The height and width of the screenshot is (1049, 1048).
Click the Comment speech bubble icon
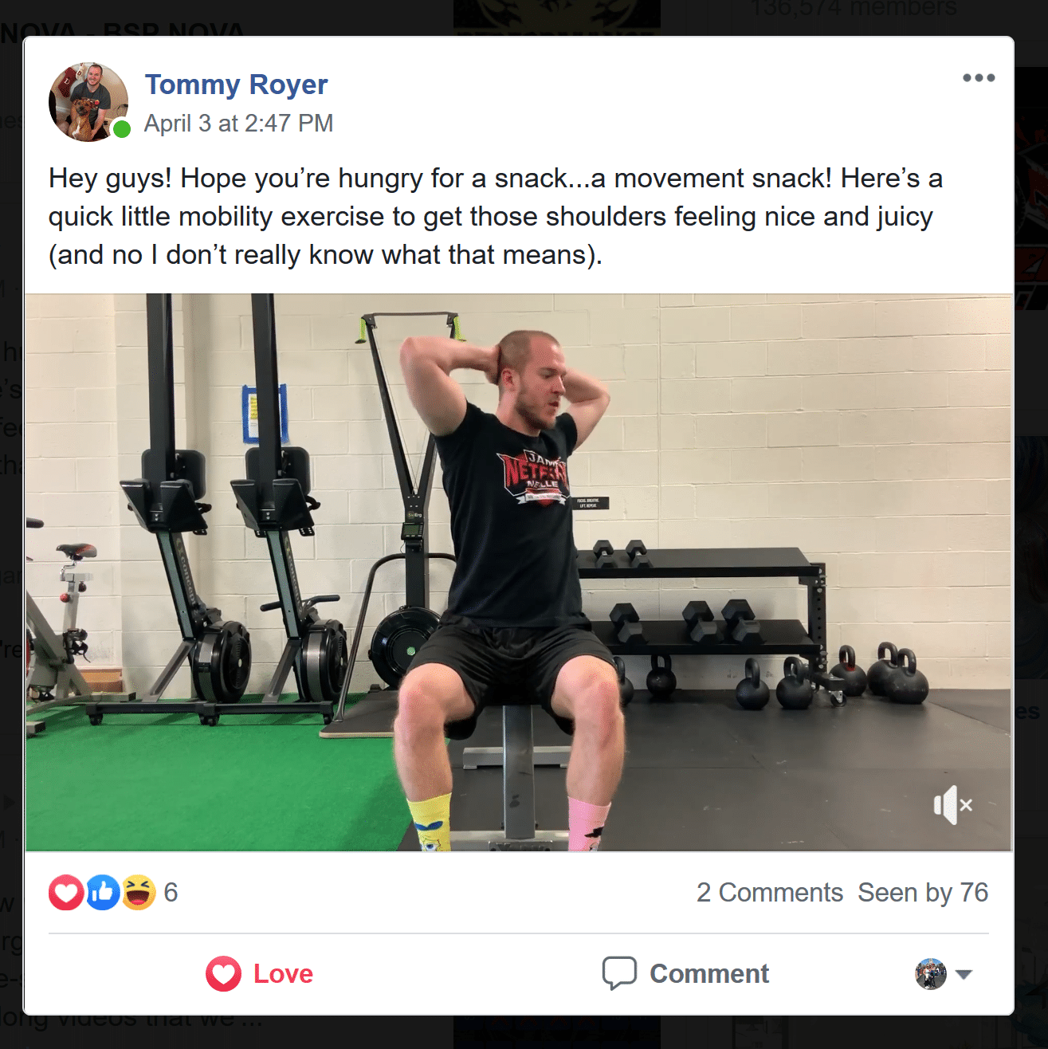(619, 973)
